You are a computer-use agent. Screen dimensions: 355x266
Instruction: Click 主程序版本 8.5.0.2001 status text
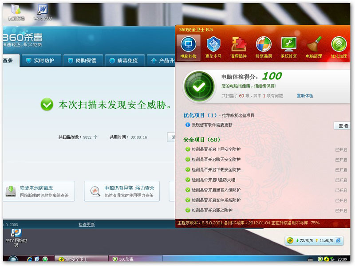(200, 223)
